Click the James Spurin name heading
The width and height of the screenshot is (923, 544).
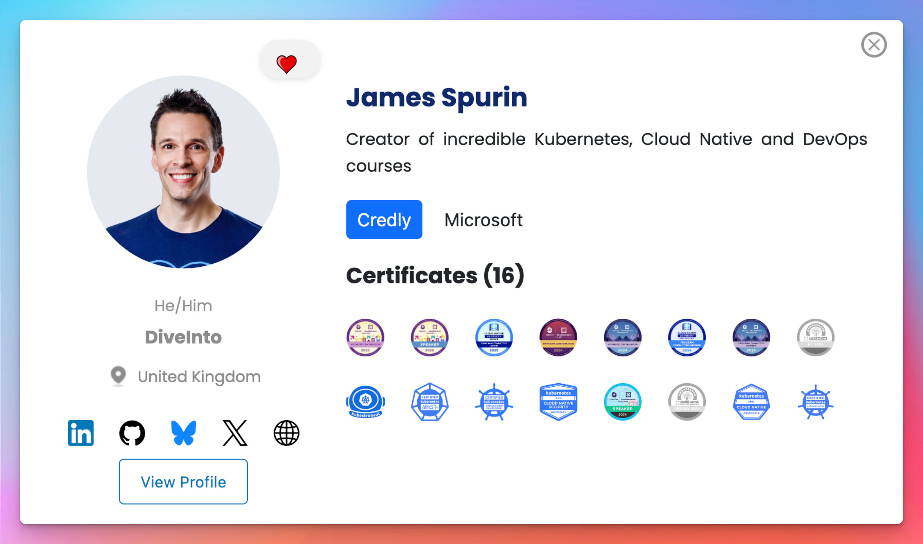(x=437, y=97)
